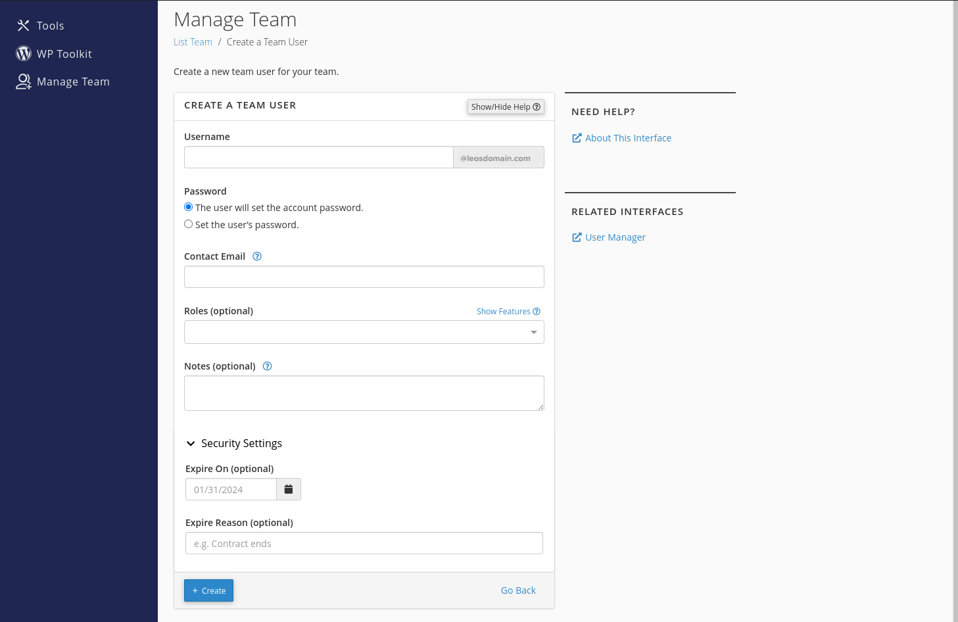Open the Expire On calendar picker
The image size is (958, 622).
click(288, 489)
